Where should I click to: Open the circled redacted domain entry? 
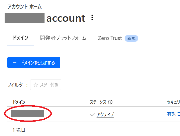coord(27,113)
